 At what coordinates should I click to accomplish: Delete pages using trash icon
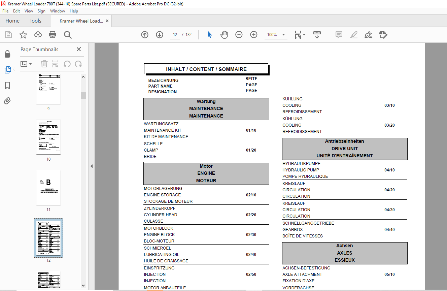tap(44, 64)
